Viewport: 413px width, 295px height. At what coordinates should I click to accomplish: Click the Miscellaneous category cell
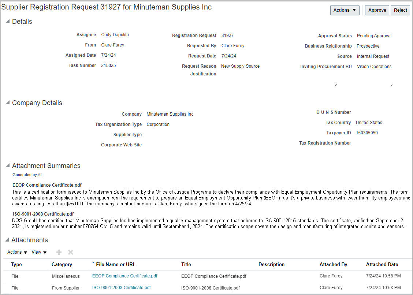click(x=66, y=276)
